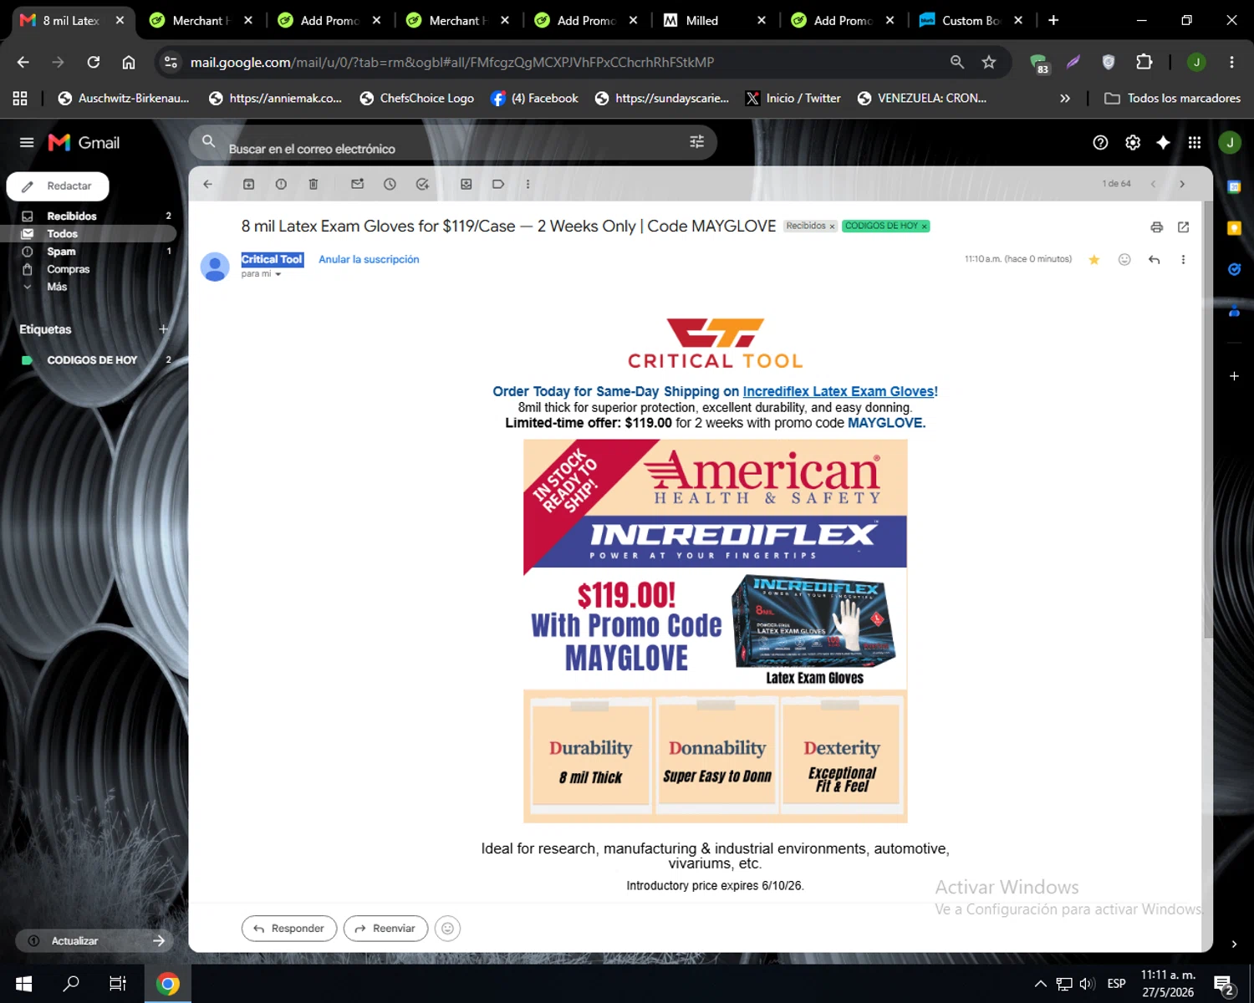Open Google account avatar in Gmail
Image resolution: width=1254 pixels, height=1003 pixels.
1230,143
